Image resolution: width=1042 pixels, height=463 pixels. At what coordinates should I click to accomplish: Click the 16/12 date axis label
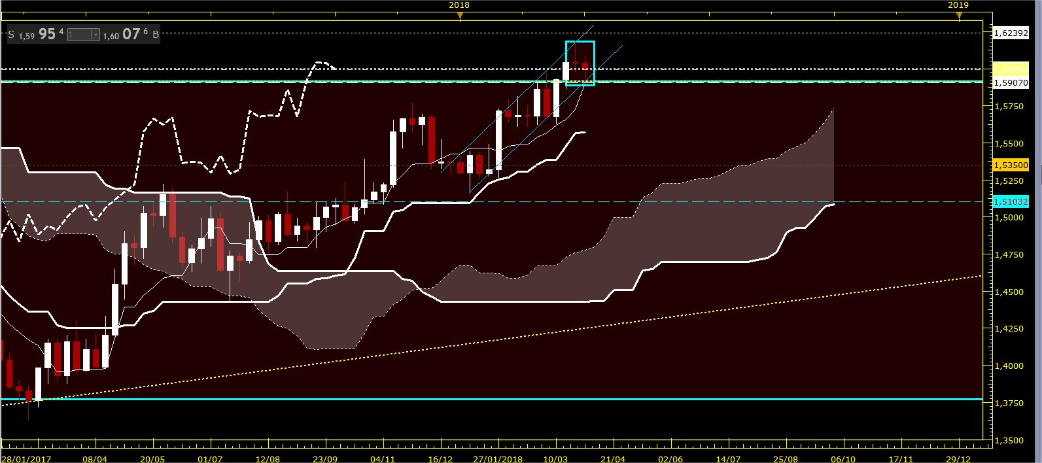click(440, 458)
